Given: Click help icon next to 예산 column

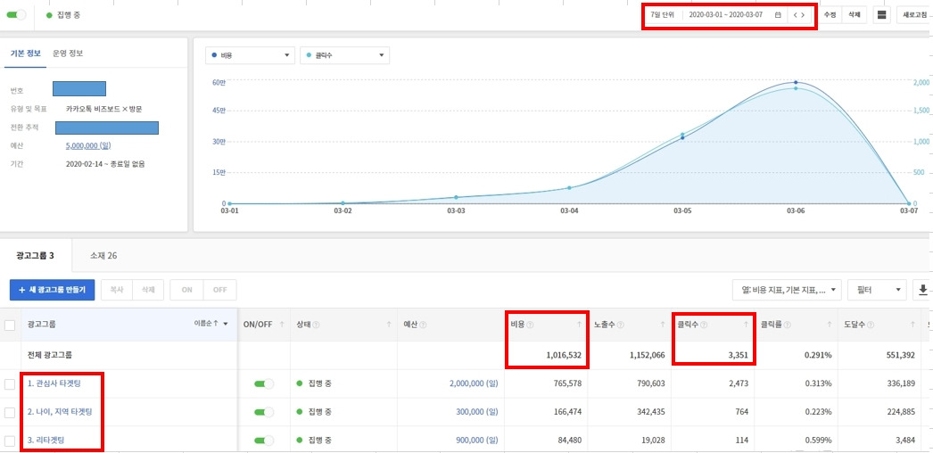Looking at the screenshot, I should point(424,325).
